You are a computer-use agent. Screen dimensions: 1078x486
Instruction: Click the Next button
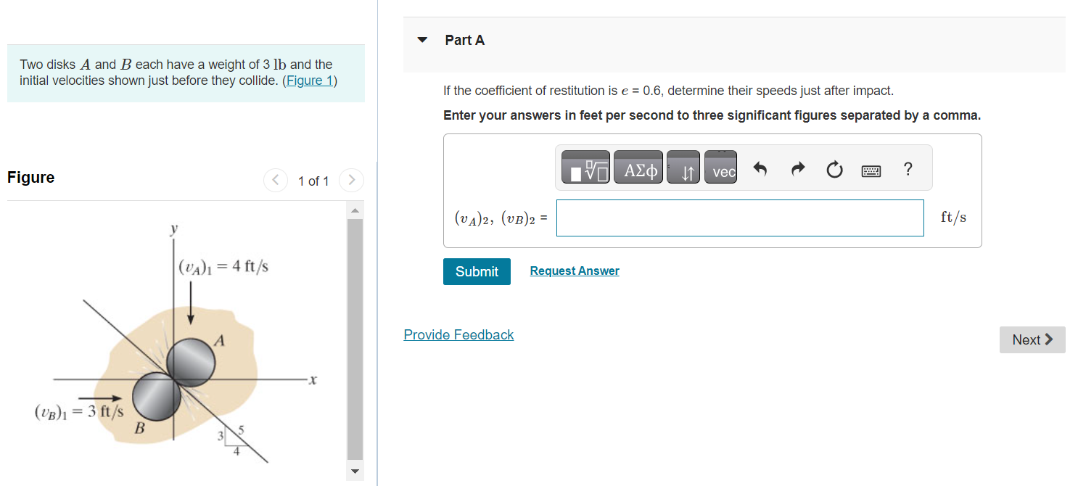[x=1032, y=339]
